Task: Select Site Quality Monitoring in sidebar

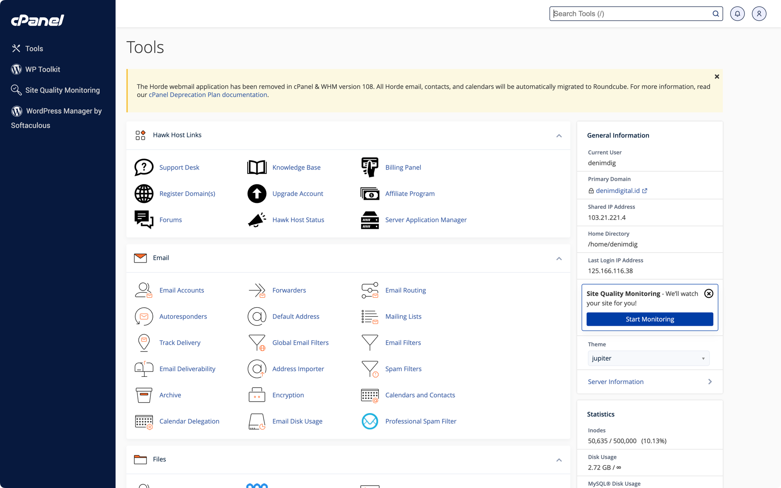Action: pos(62,90)
